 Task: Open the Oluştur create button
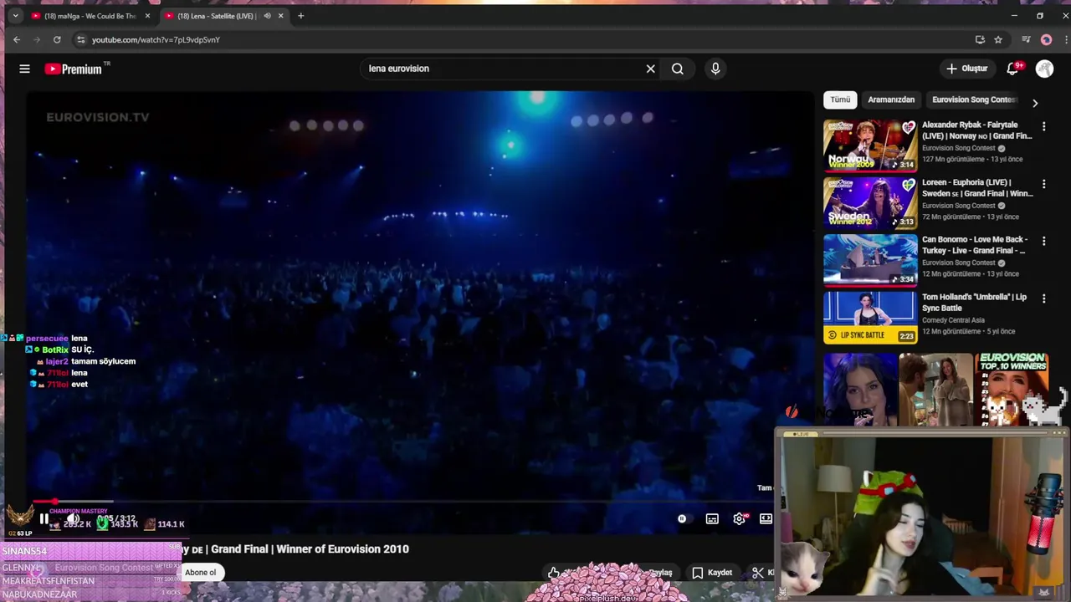click(967, 69)
